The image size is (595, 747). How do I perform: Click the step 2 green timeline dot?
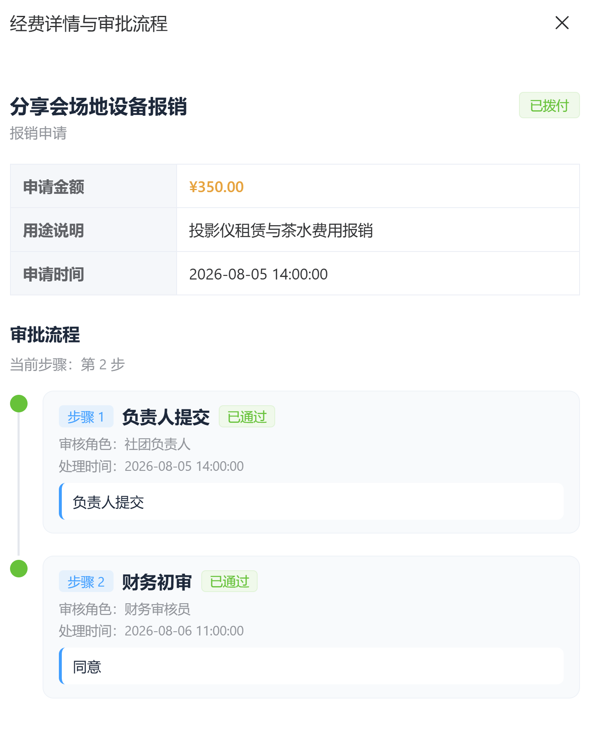[x=19, y=569]
